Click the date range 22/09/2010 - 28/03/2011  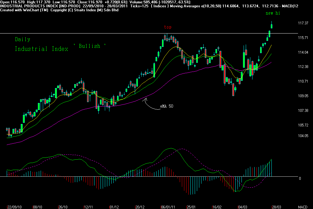(x=105, y=6)
